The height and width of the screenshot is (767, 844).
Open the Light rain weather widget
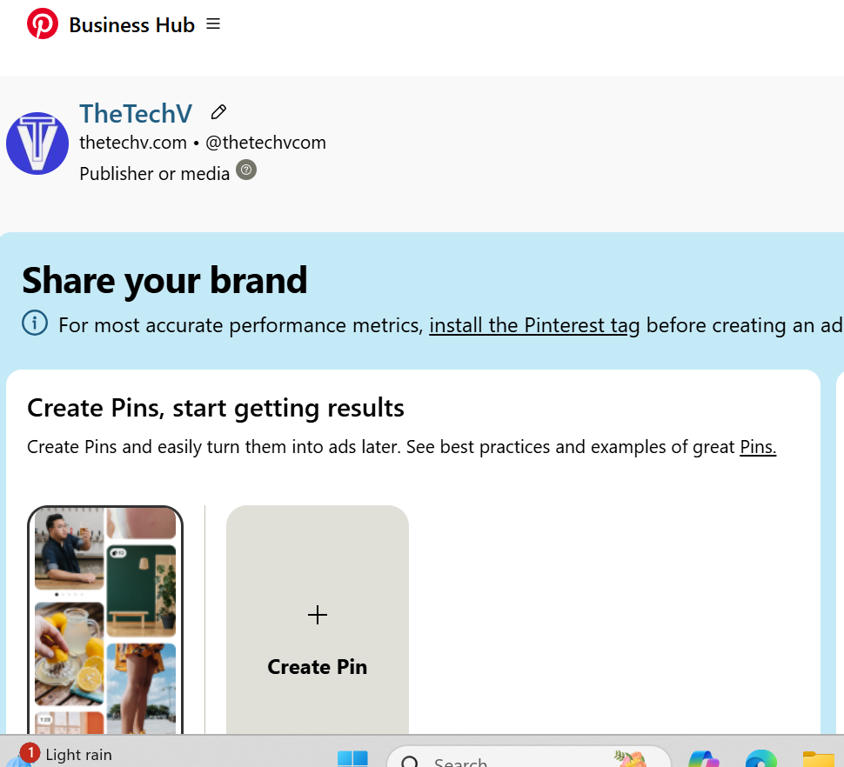click(x=59, y=754)
